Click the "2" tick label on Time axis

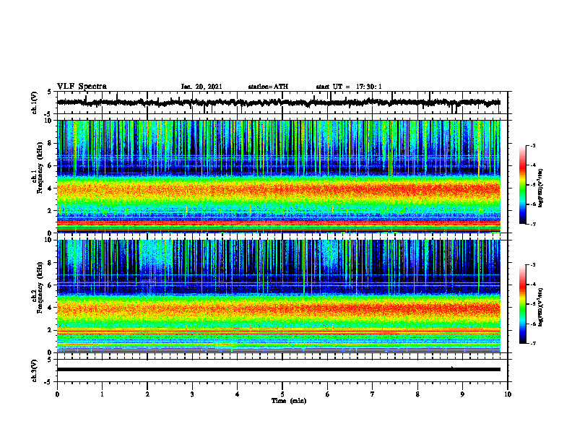click(x=147, y=394)
